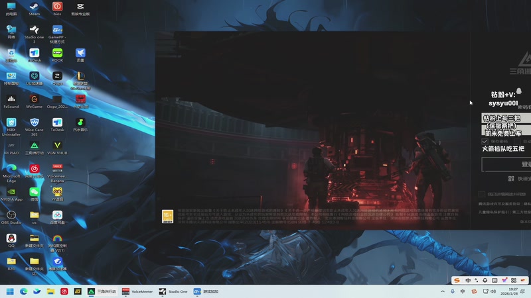Image resolution: width=531 pixels, height=298 pixels.
Task: Toggle the save password checkbox in launcher
Action: point(485,141)
